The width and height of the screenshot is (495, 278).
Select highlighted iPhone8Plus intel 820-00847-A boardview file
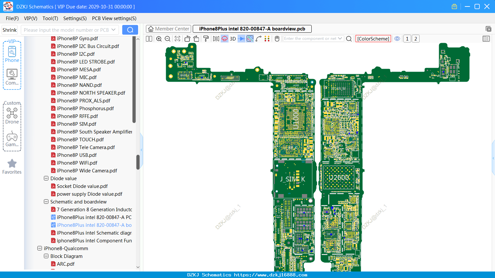pyautogui.click(x=94, y=225)
